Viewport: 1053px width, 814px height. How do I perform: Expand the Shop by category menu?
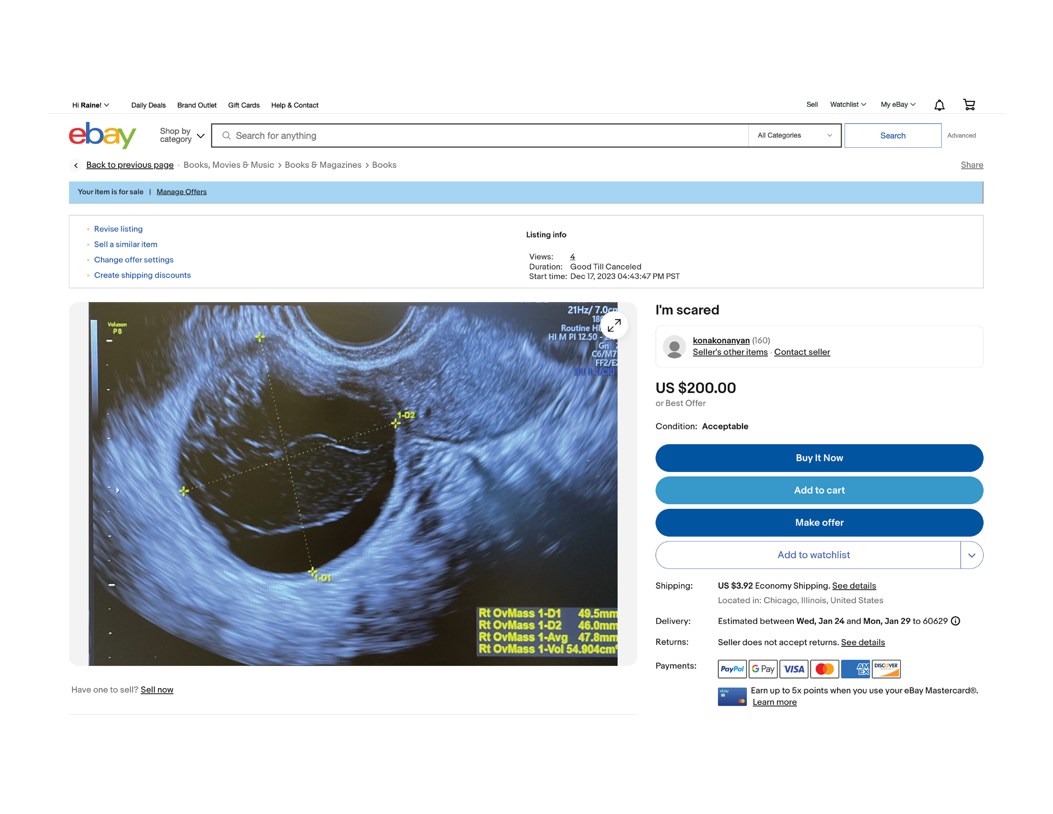click(182, 136)
